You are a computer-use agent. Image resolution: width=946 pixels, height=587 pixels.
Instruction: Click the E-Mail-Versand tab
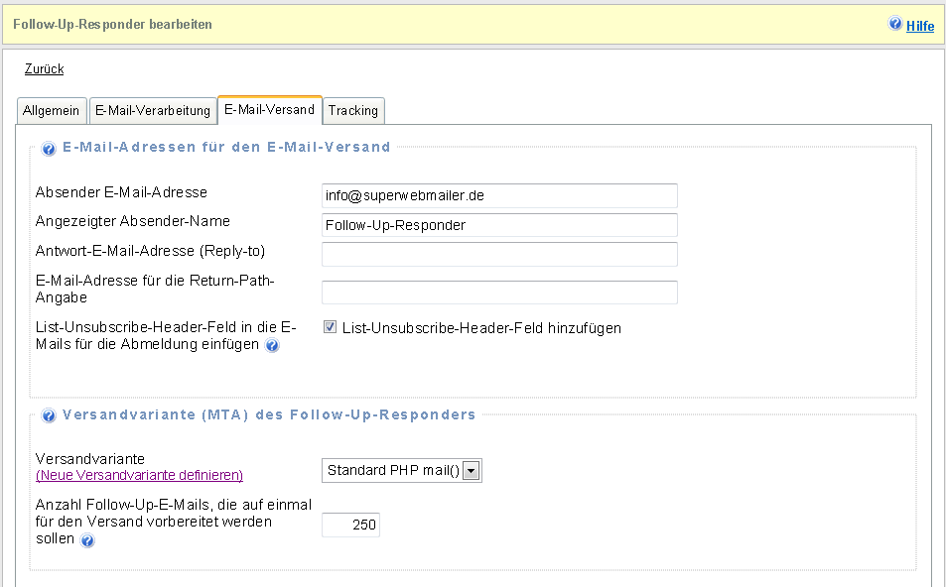coord(269,110)
